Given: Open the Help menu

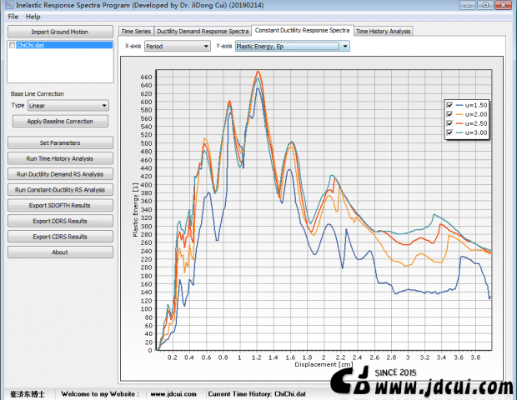Looking at the screenshot, I should 33,17.
